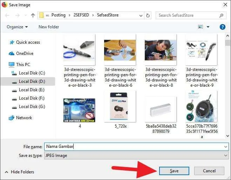Open the view options dropdown arrow
Screen dimensions: 231x180
click(208, 27)
